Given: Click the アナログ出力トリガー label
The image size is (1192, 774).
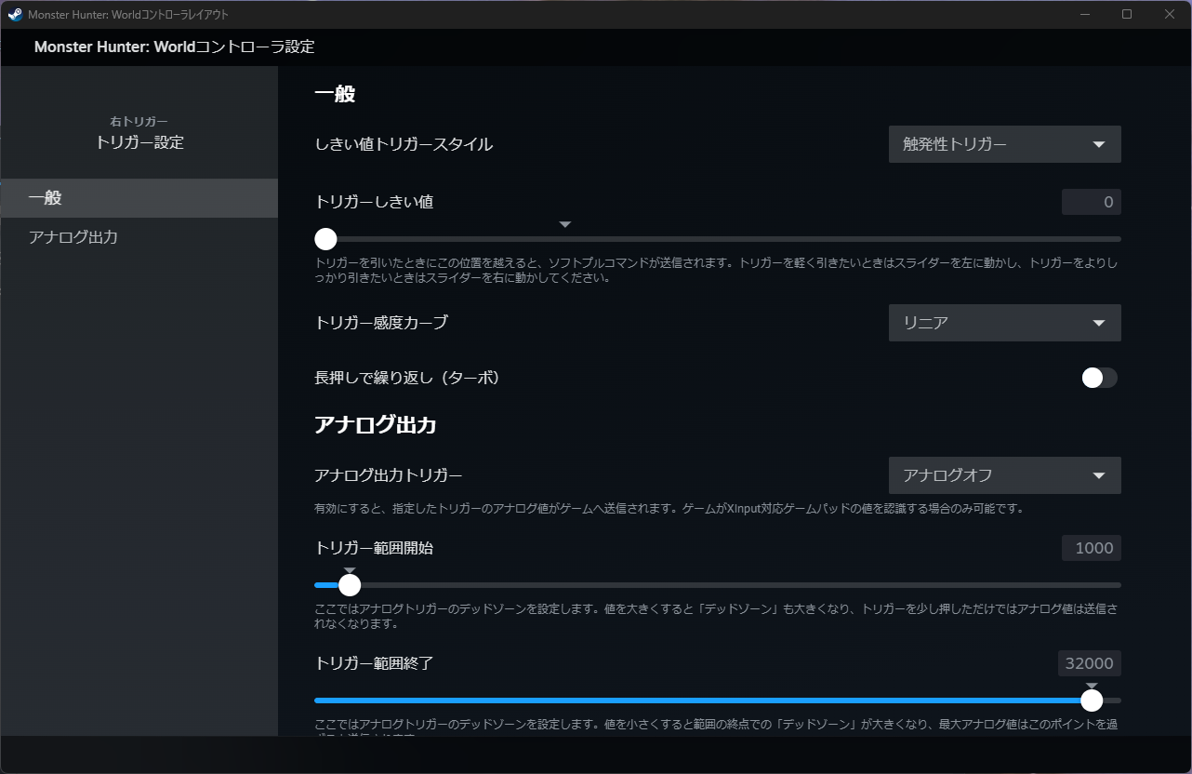Looking at the screenshot, I should click(389, 475).
